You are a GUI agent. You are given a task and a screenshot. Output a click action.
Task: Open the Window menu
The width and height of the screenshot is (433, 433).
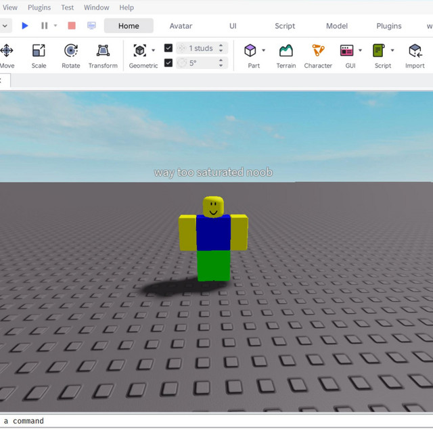pos(96,7)
